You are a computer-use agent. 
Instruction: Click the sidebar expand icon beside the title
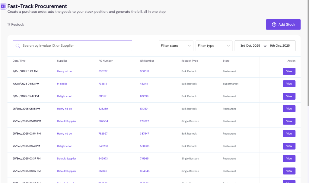click(3, 6)
